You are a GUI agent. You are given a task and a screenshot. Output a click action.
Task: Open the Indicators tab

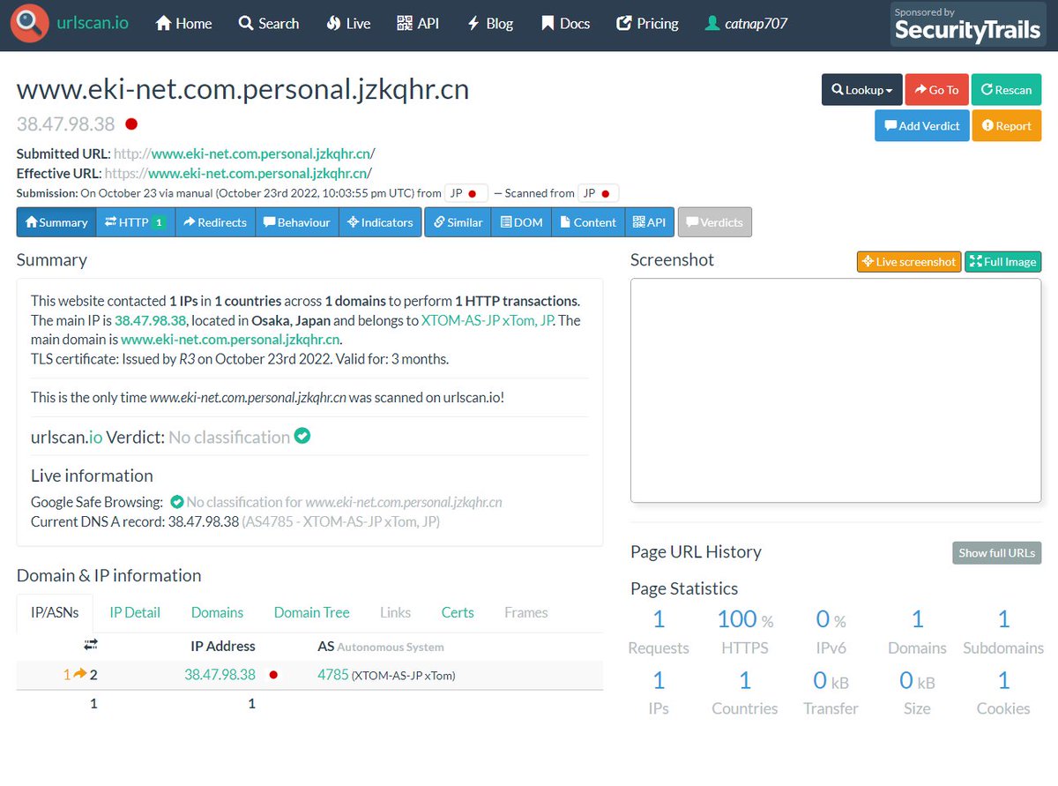coord(380,222)
